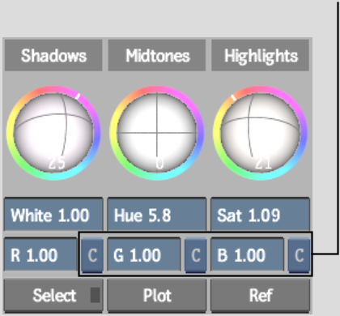This screenshot has height=316, width=340.
Task: Click the Shadows color trackball center
Action: 53,133
